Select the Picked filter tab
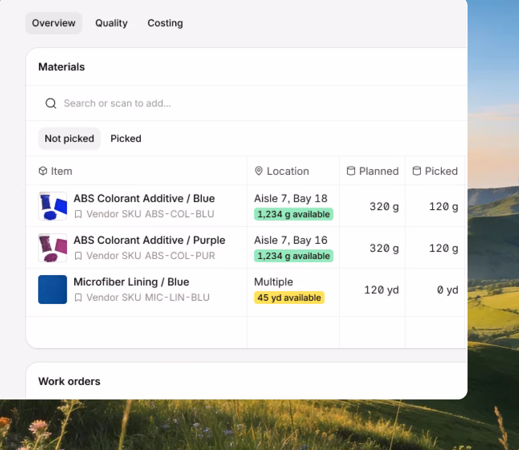Viewport: 519px width, 450px height. pyautogui.click(x=126, y=139)
